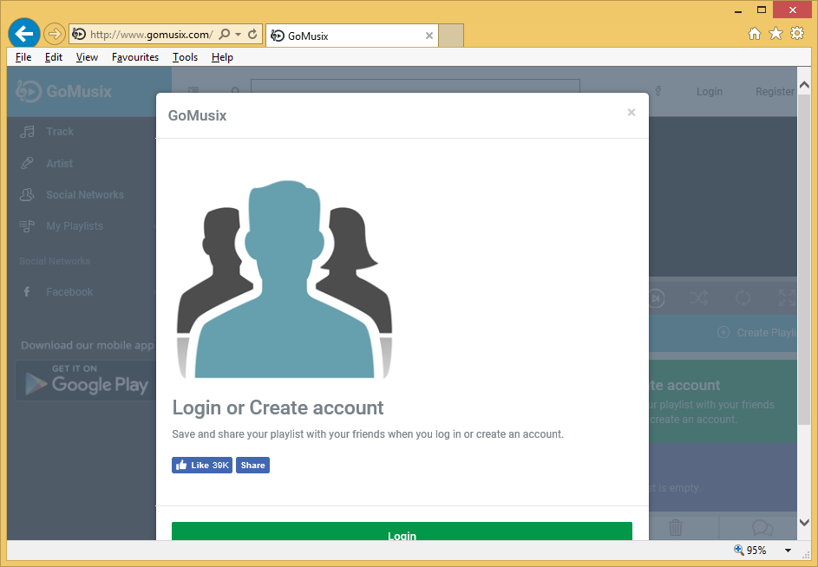Screen dimensions: 818x567
Task: Toggle fullscreen mode in the player
Action: 786,298
